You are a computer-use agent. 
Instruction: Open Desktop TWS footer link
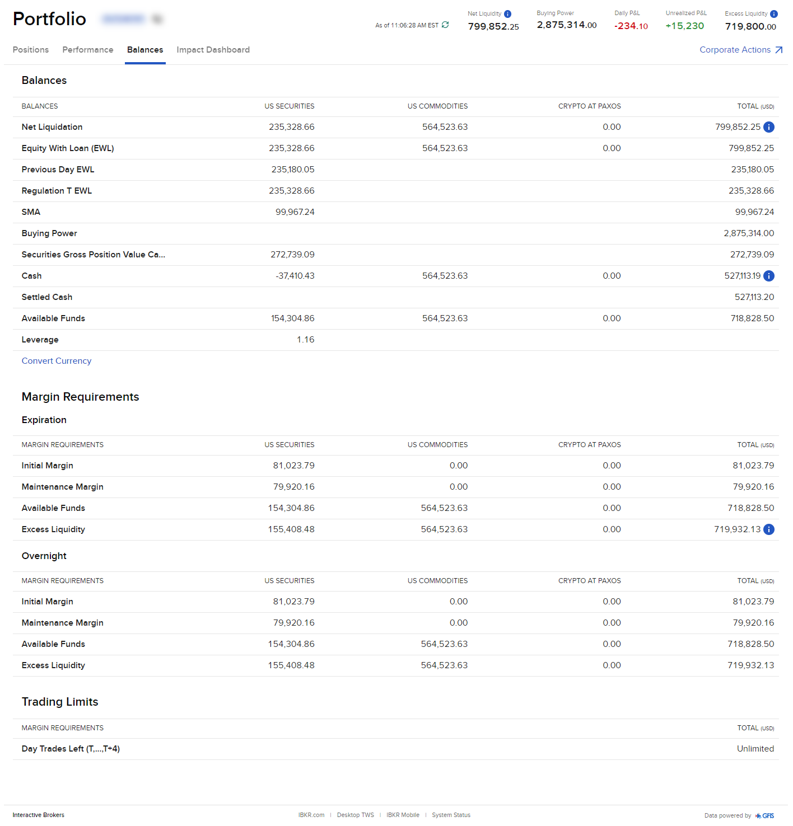[356, 815]
